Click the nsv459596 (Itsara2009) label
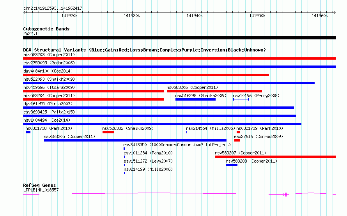The image size is (347, 216). (49, 87)
